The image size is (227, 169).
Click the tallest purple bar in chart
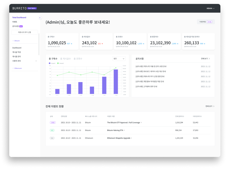(x=116, y=81)
